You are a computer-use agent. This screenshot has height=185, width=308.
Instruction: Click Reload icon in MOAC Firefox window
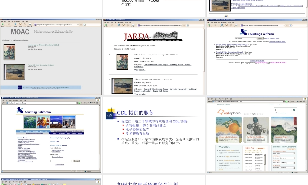click(15, 25)
